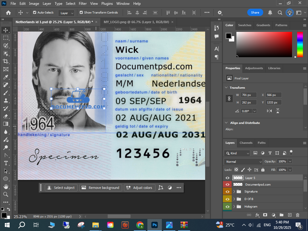Click the flip horizontal icon in Properties
This screenshot has height=231, width=308.
coord(269,111)
